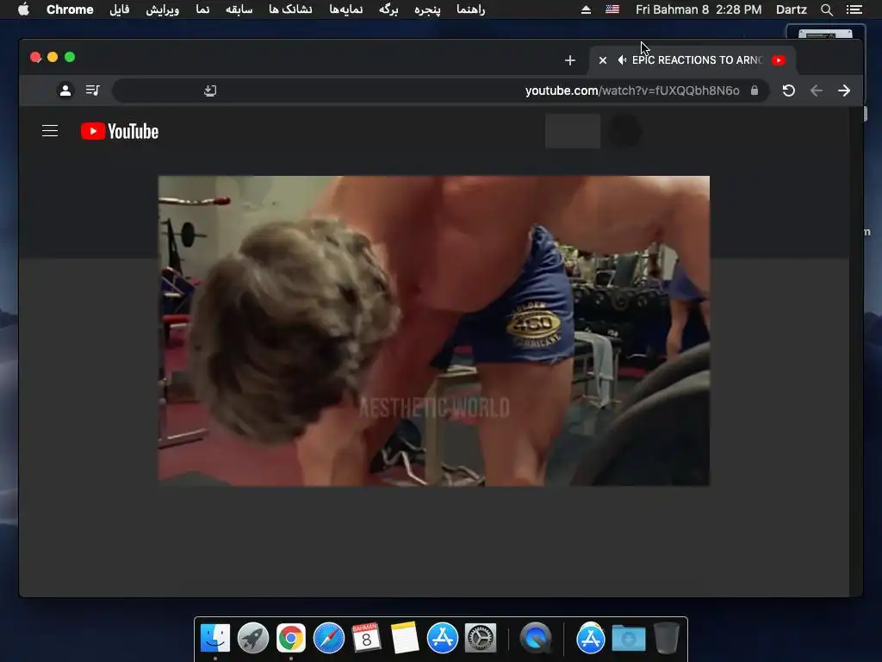Open the media controls playlist icon
This screenshot has width=882, height=662.
(93, 90)
